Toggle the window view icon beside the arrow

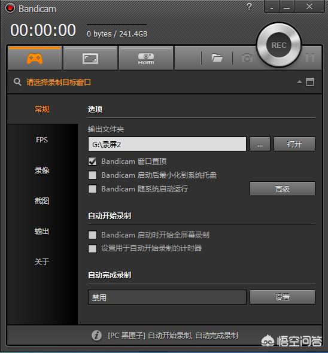pyautogui.click(x=310, y=82)
